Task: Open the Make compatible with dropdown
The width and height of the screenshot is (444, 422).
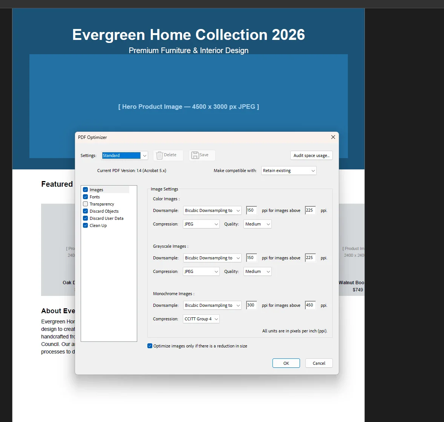Action: [289, 171]
